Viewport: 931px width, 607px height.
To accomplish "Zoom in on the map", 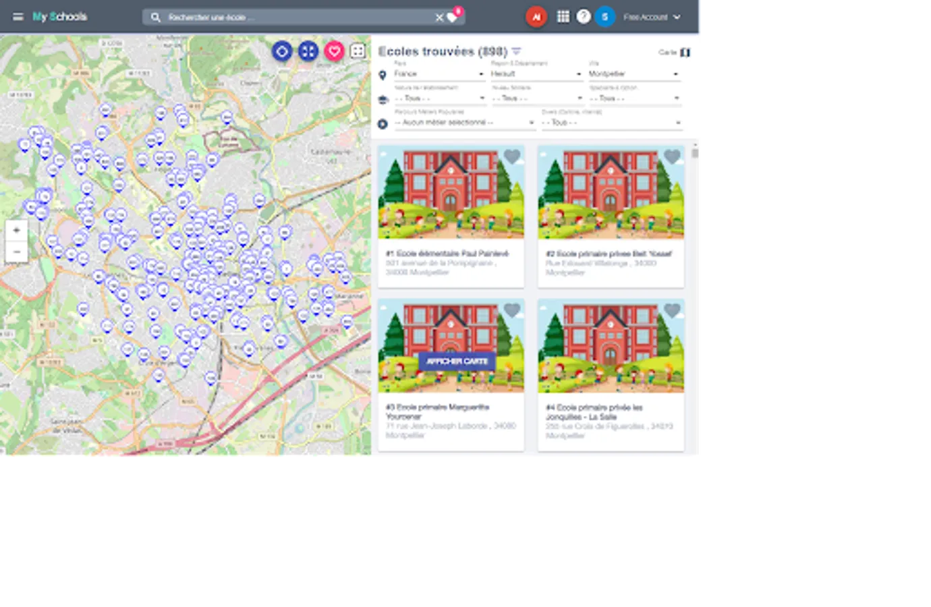I will pyautogui.click(x=17, y=230).
